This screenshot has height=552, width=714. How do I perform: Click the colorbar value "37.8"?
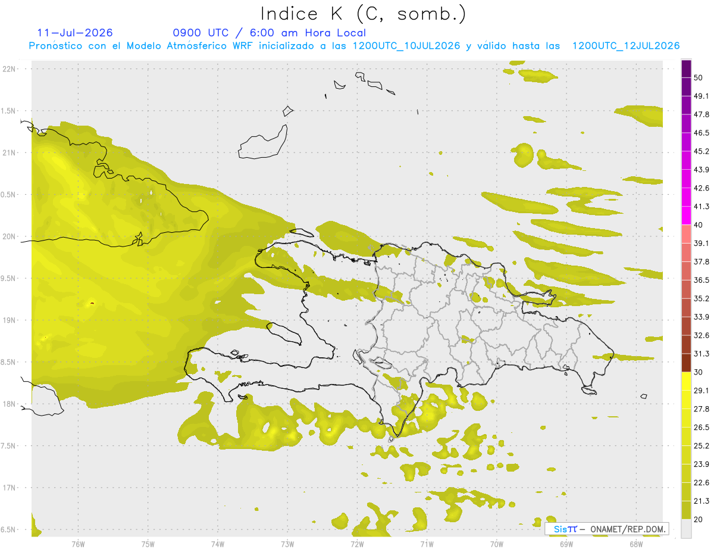[702, 263]
